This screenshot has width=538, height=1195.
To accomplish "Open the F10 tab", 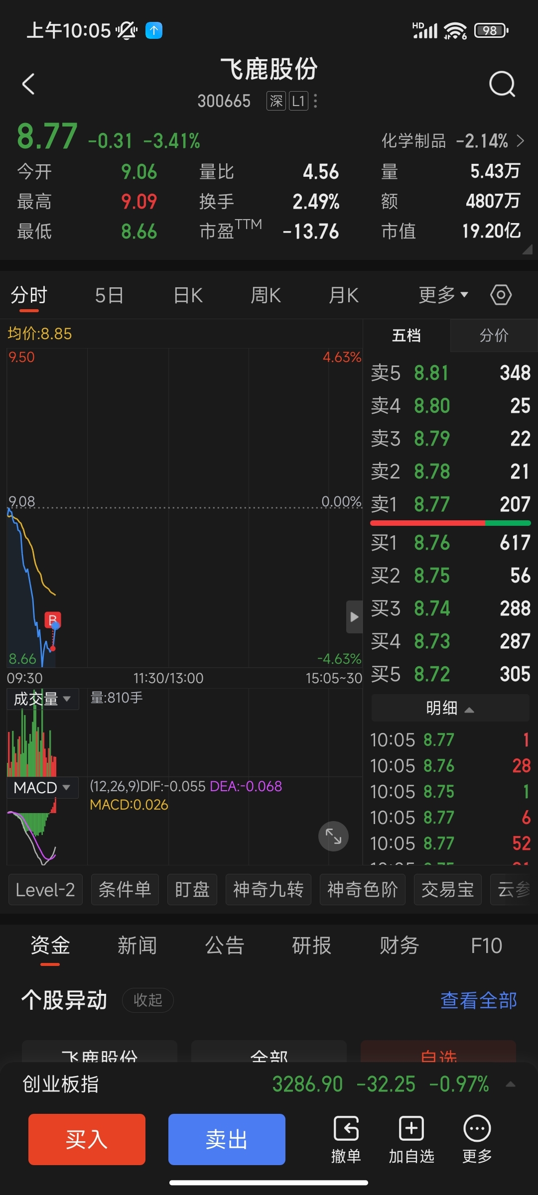I will (486, 945).
